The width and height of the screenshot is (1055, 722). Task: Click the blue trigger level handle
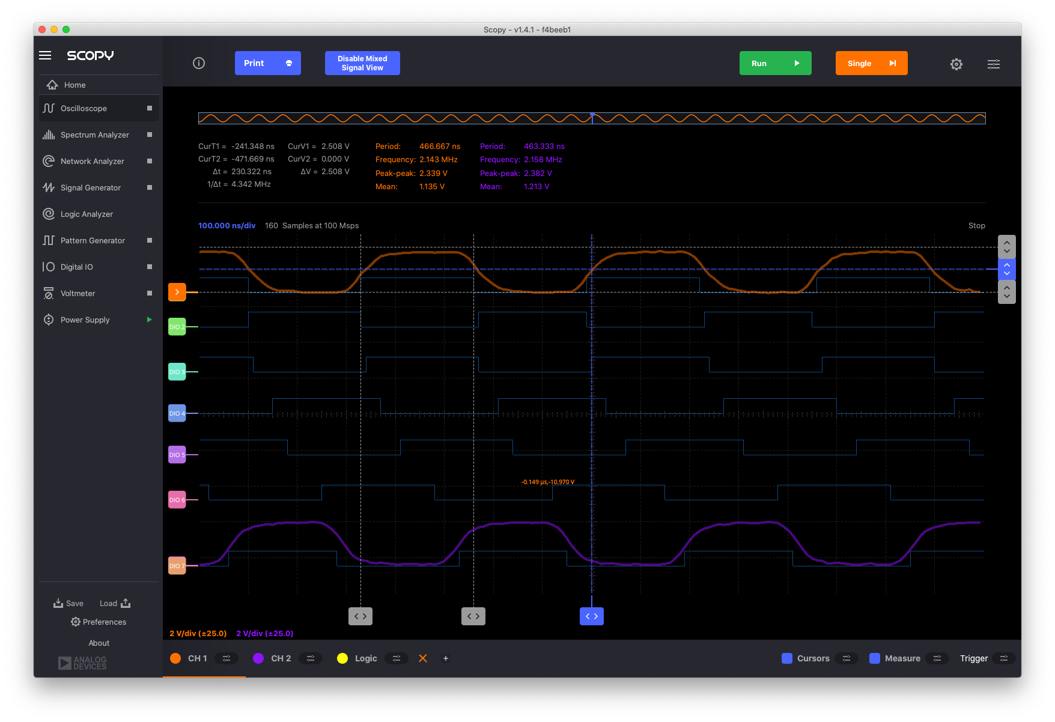1007,269
